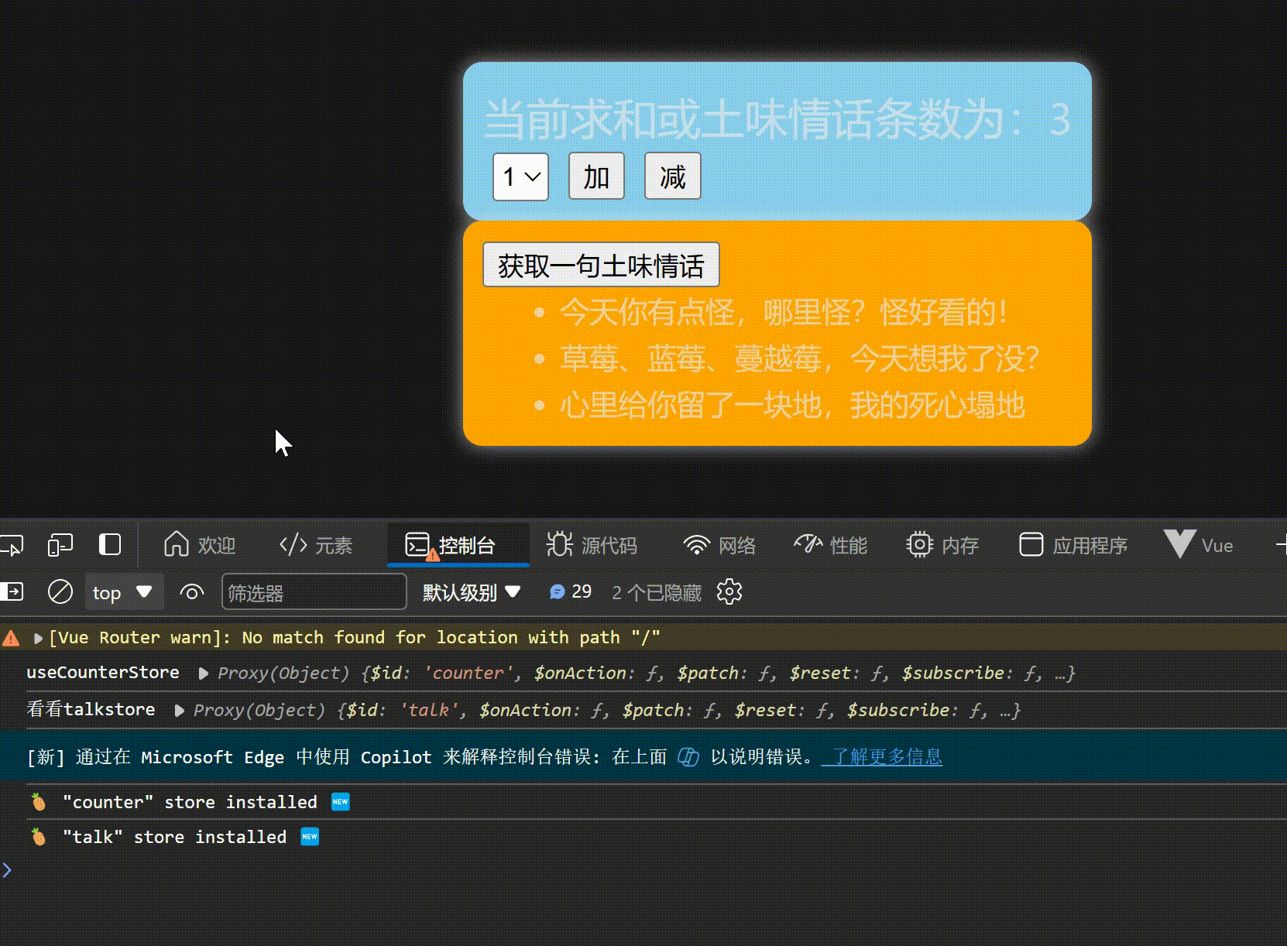Screen dimensions: 1287x946
Task: Open the number select showing 1
Action: (x=520, y=177)
